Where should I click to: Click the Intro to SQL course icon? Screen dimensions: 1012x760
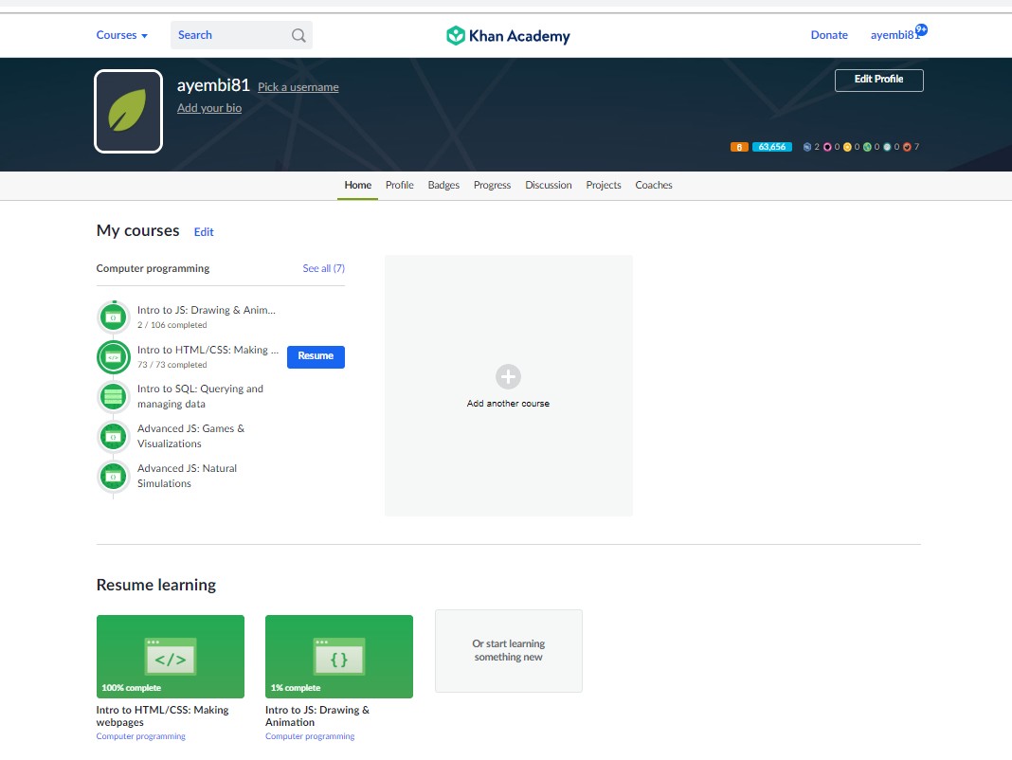(114, 396)
